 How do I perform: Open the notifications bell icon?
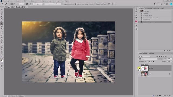pos(158,4)
